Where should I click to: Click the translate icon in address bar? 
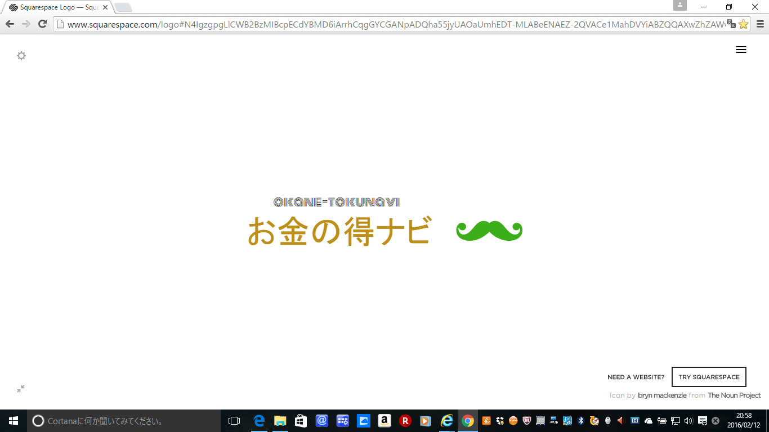(x=731, y=24)
